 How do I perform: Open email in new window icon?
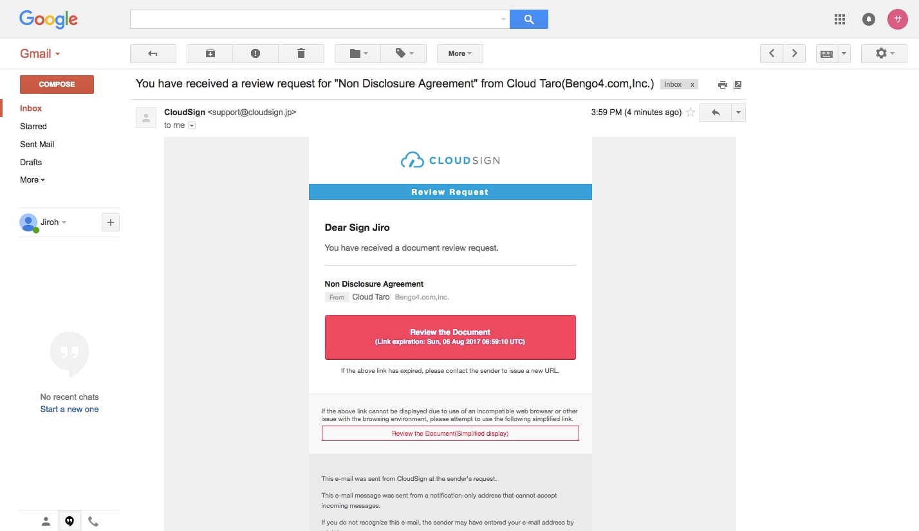coord(738,85)
